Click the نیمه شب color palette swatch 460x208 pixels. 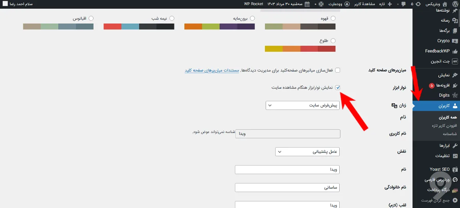(139, 26)
